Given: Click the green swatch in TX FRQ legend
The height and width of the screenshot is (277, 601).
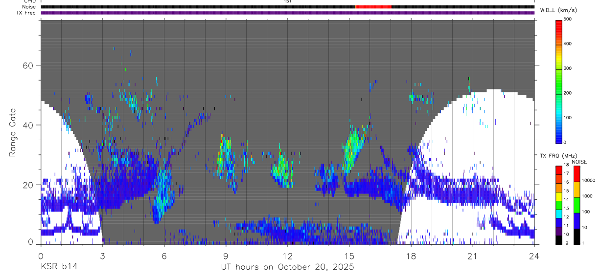Looking at the screenshot, I should coord(558,205).
